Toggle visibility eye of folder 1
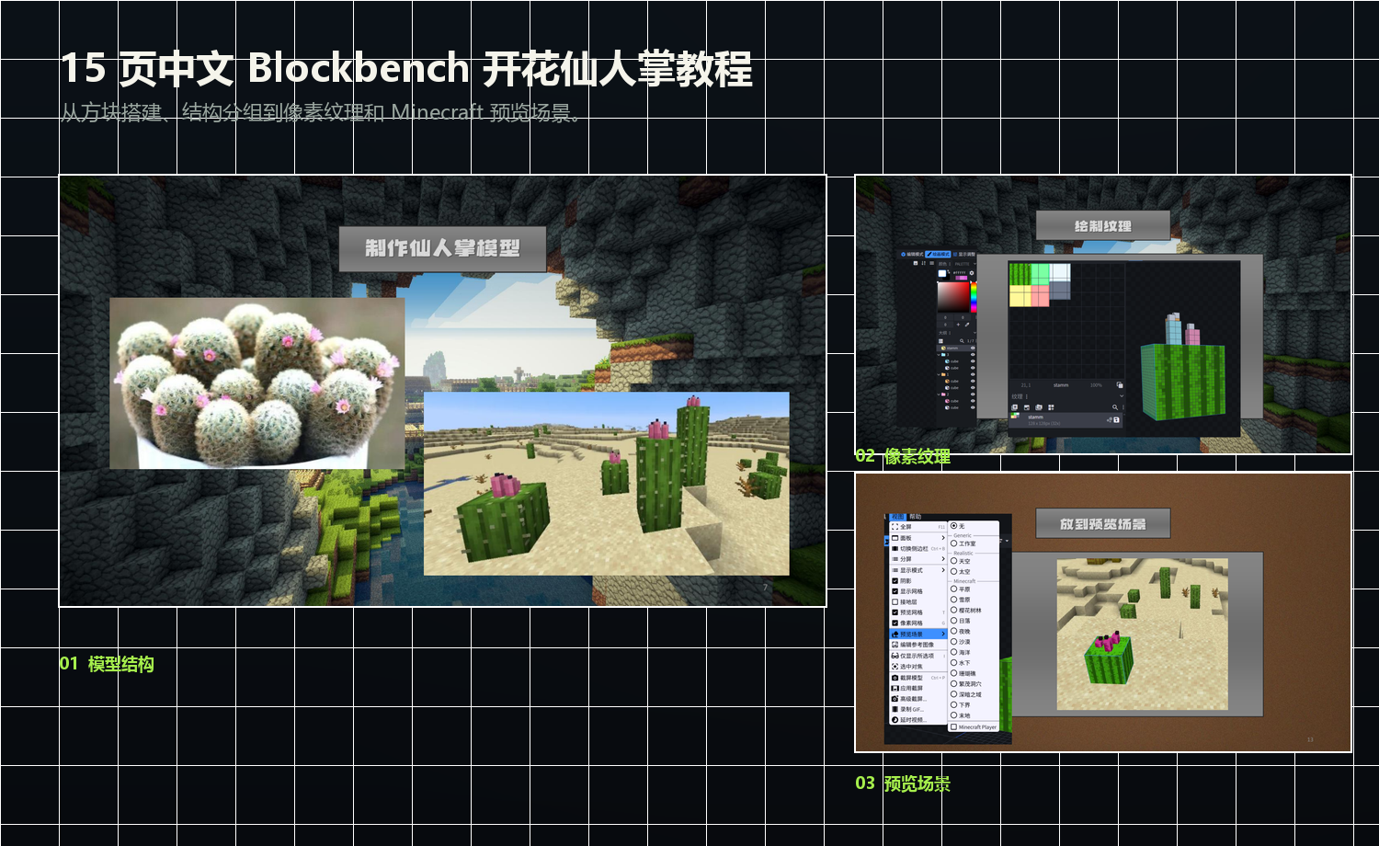1379x846 pixels. click(x=973, y=374)
